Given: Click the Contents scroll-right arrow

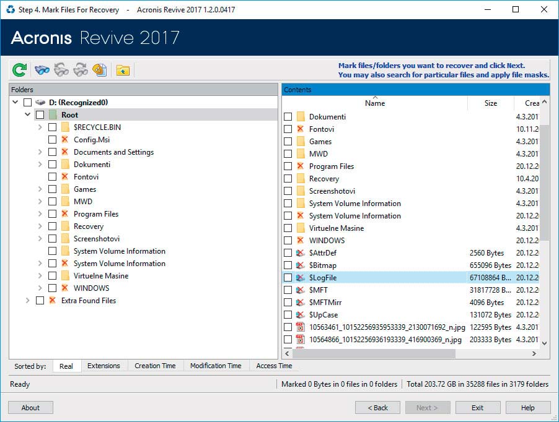Looking at the screenshot, I should point(534,354).
